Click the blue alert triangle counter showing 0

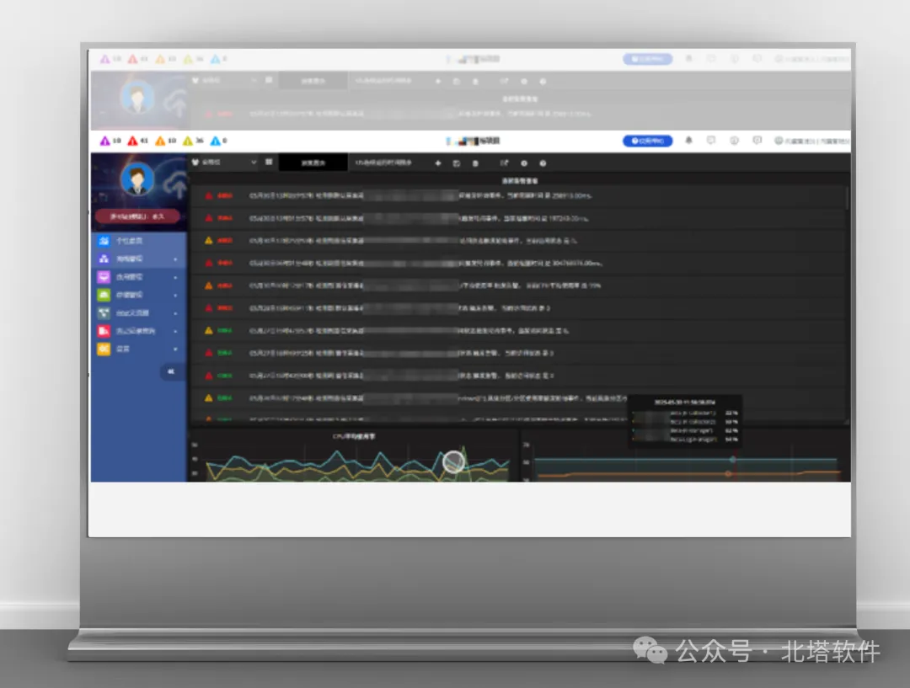coord(219,141)
